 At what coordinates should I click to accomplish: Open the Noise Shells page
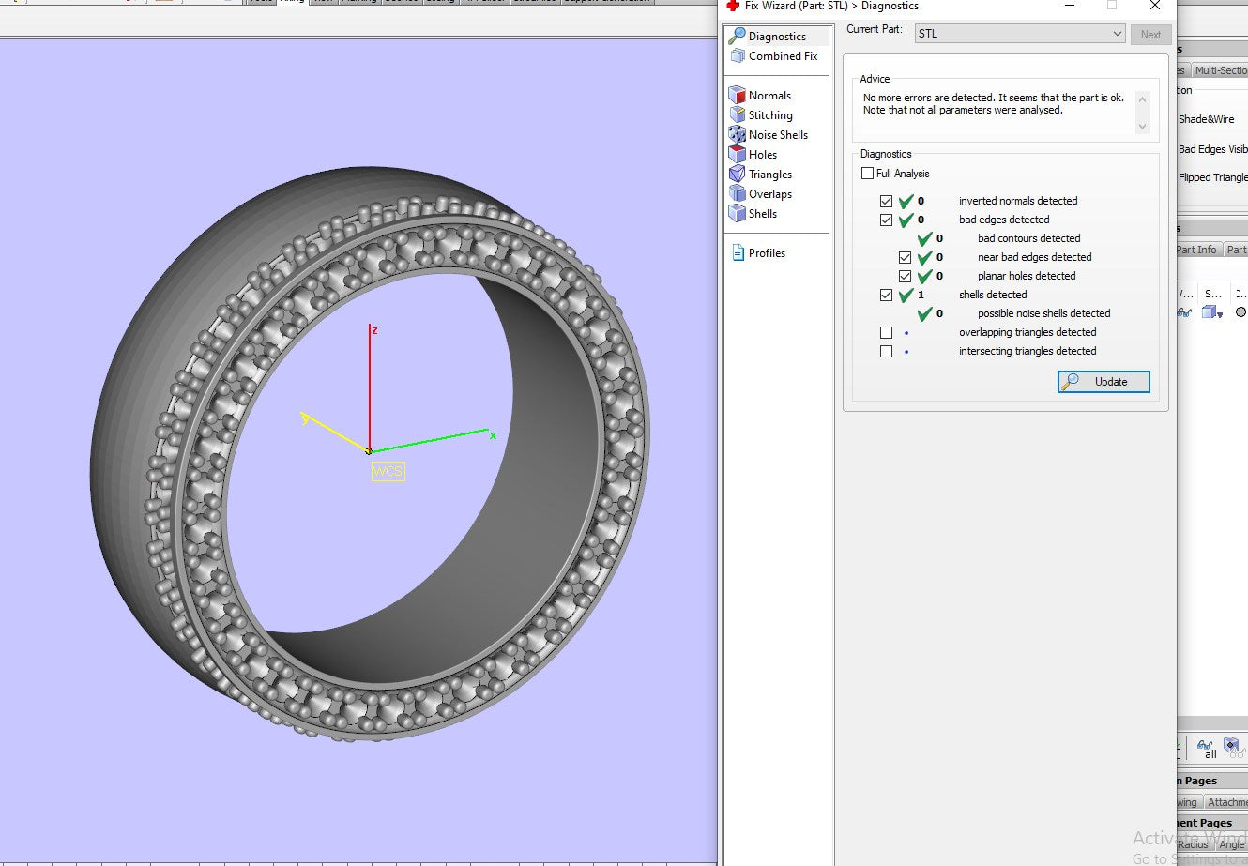[x=777, y=135]
